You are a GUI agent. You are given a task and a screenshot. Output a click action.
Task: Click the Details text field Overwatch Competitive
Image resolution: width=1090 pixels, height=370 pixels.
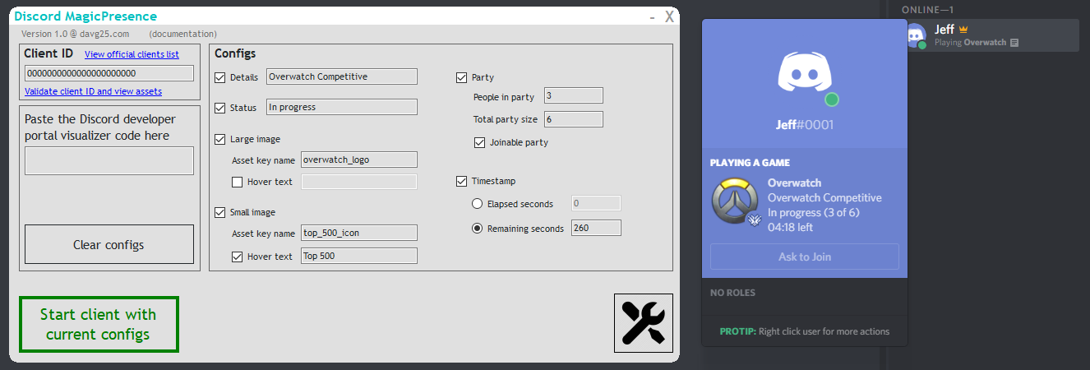tap(342, 76)
